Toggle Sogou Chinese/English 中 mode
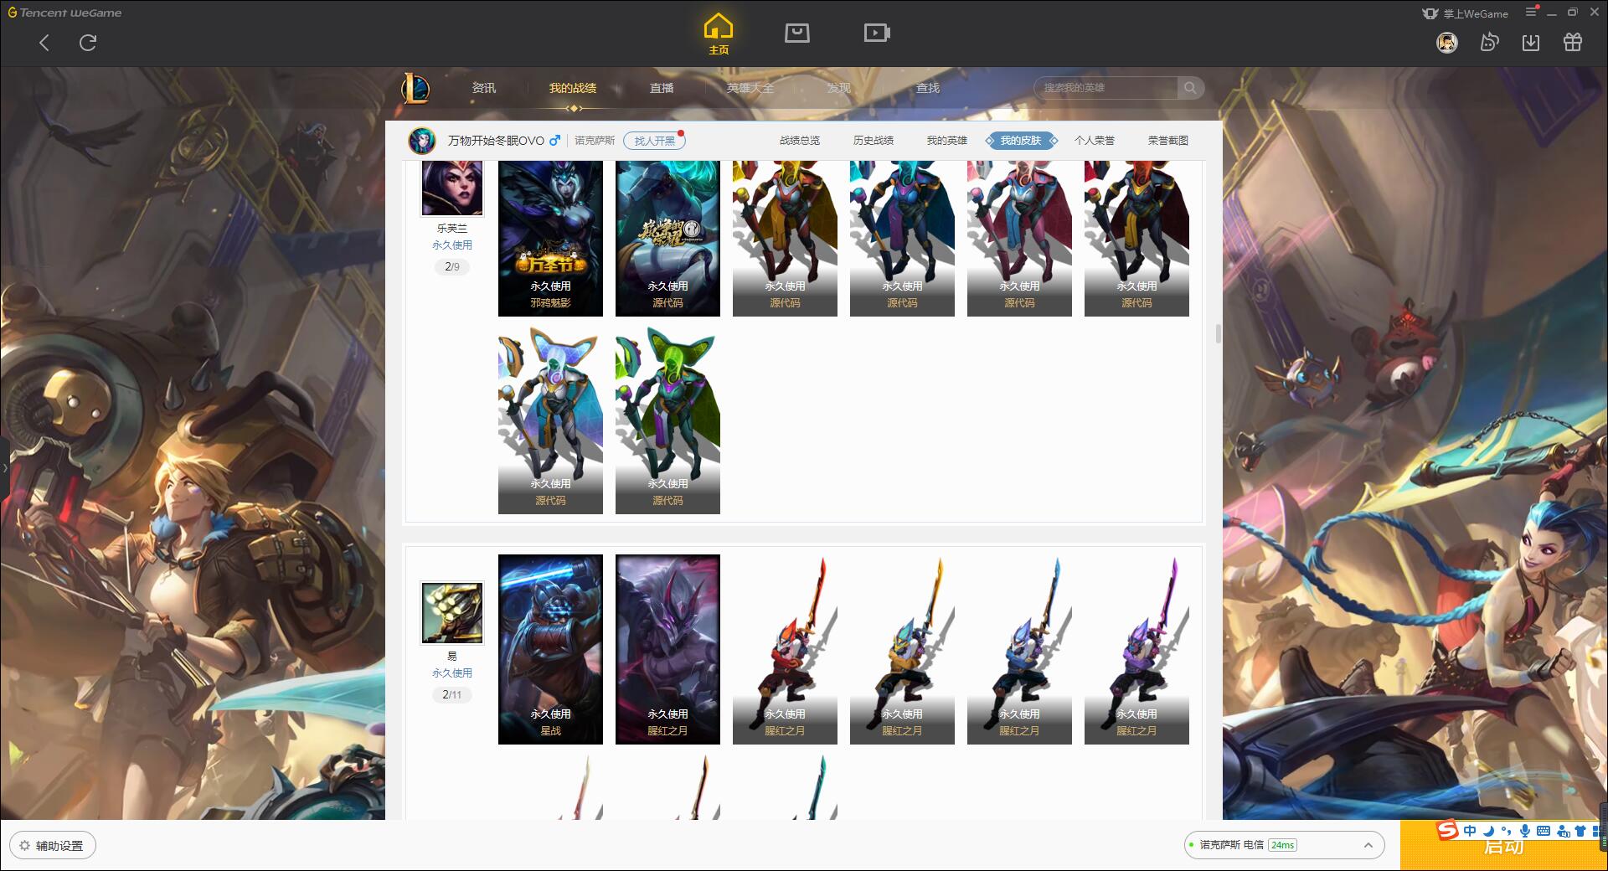Screen dimensions: 1608x871 point(1470,831)
